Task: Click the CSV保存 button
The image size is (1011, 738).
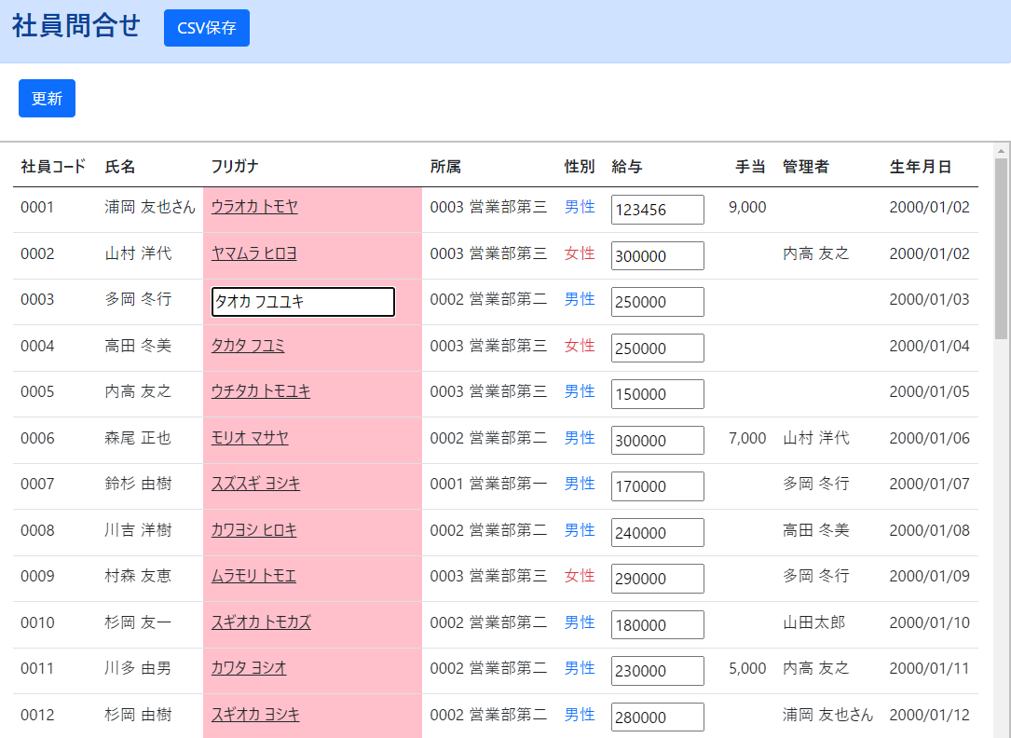Action: pyautogui.click(x=206, y=28)
